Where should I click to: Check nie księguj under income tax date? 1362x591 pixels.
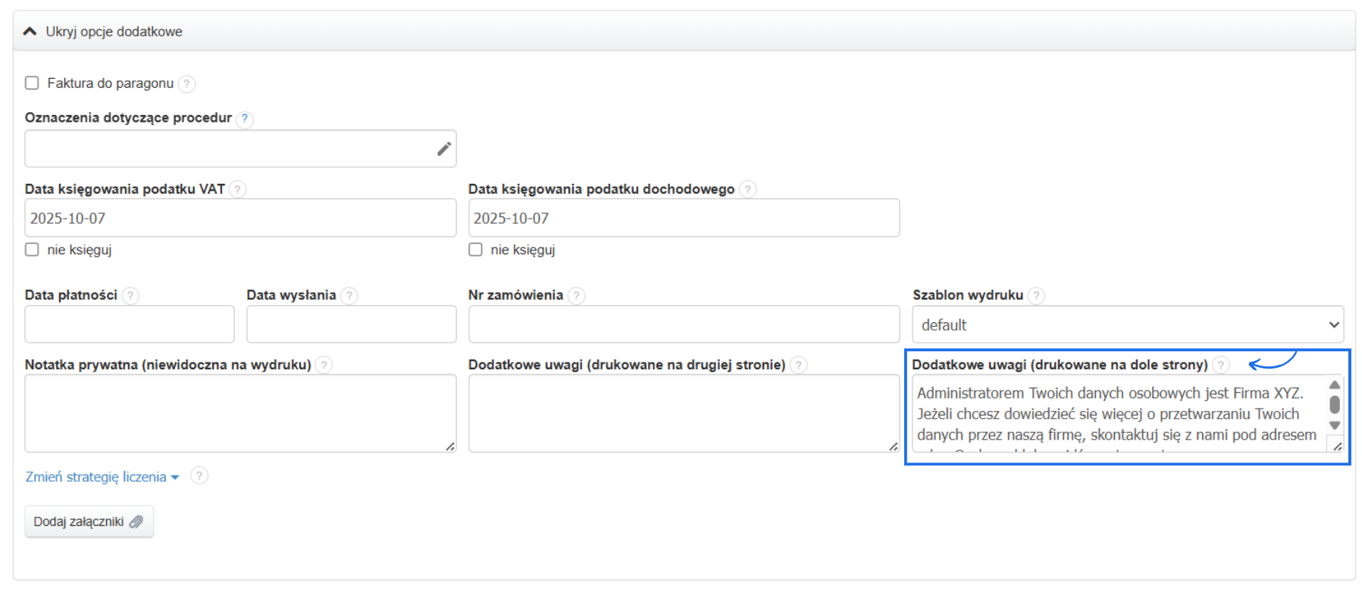click(x=475, y=250)
